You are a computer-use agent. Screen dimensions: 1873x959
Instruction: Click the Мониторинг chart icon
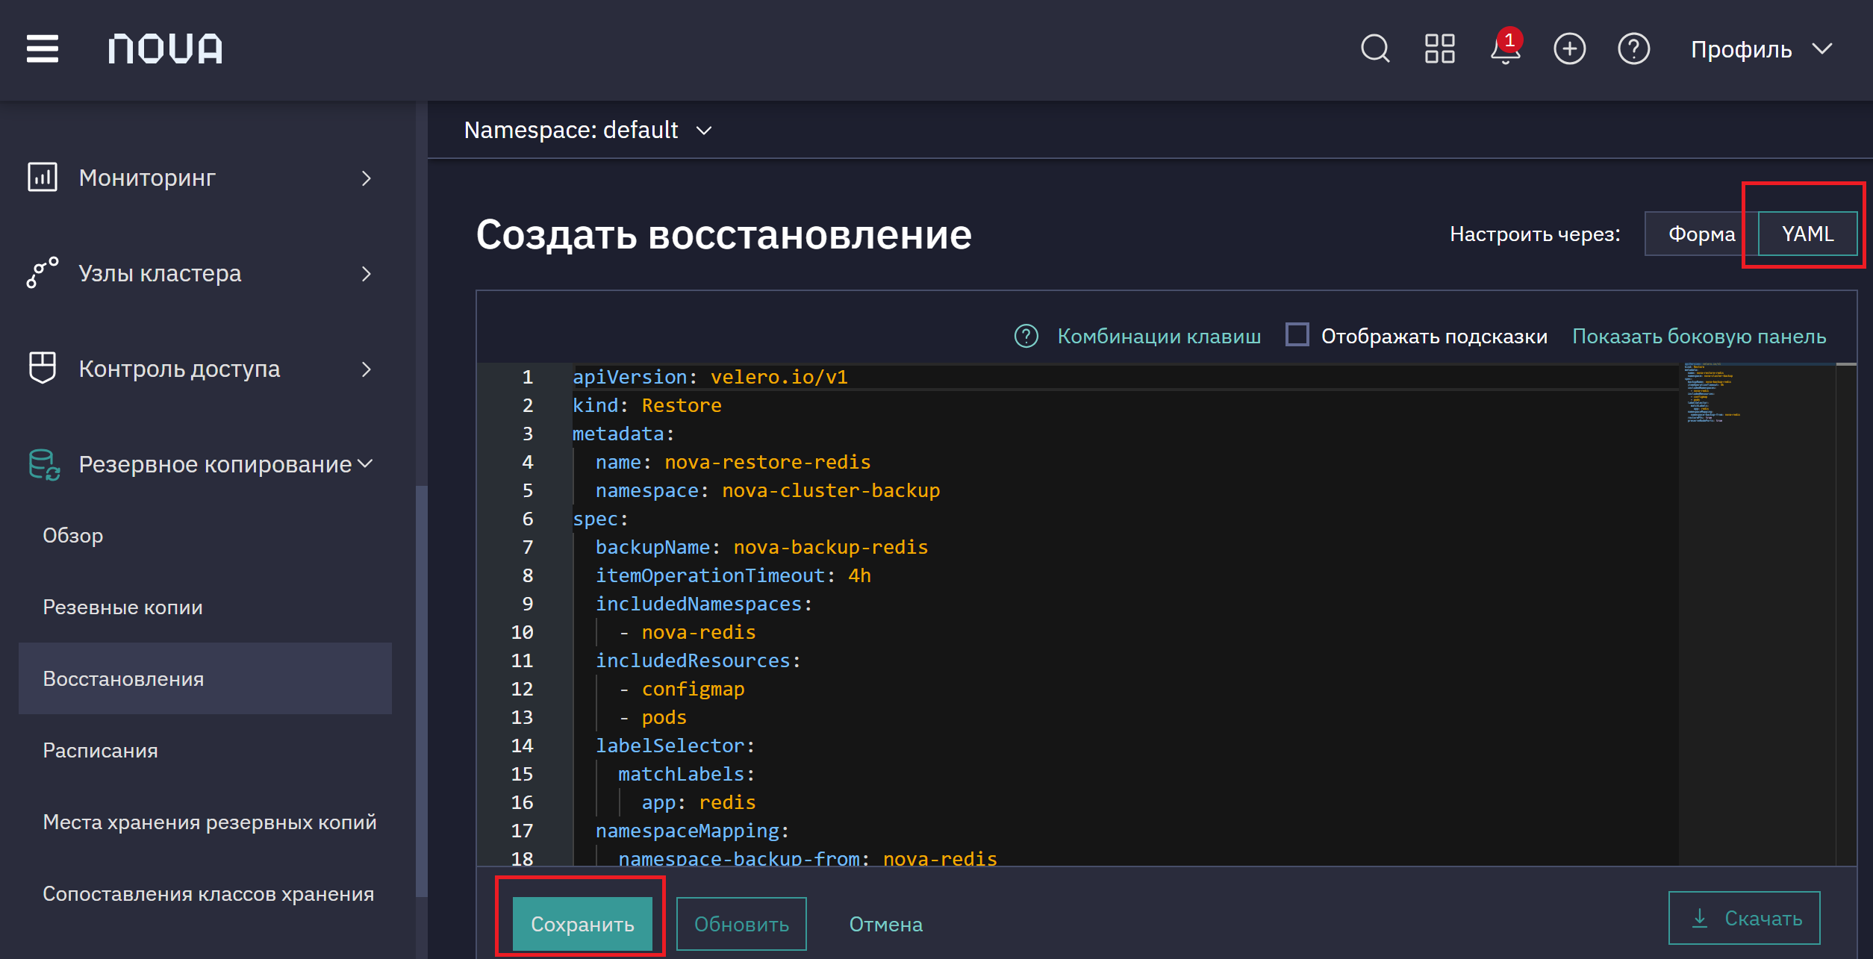[43, 178]
